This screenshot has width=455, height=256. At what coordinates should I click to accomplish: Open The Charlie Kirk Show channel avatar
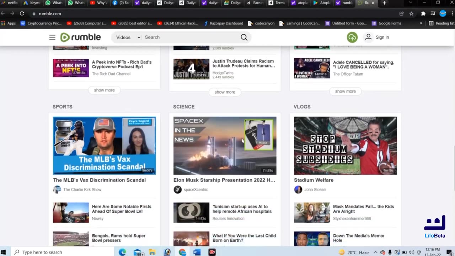57,190
